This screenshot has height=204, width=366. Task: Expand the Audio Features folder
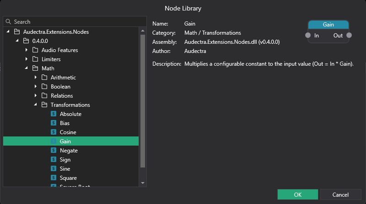coord(27,50)
